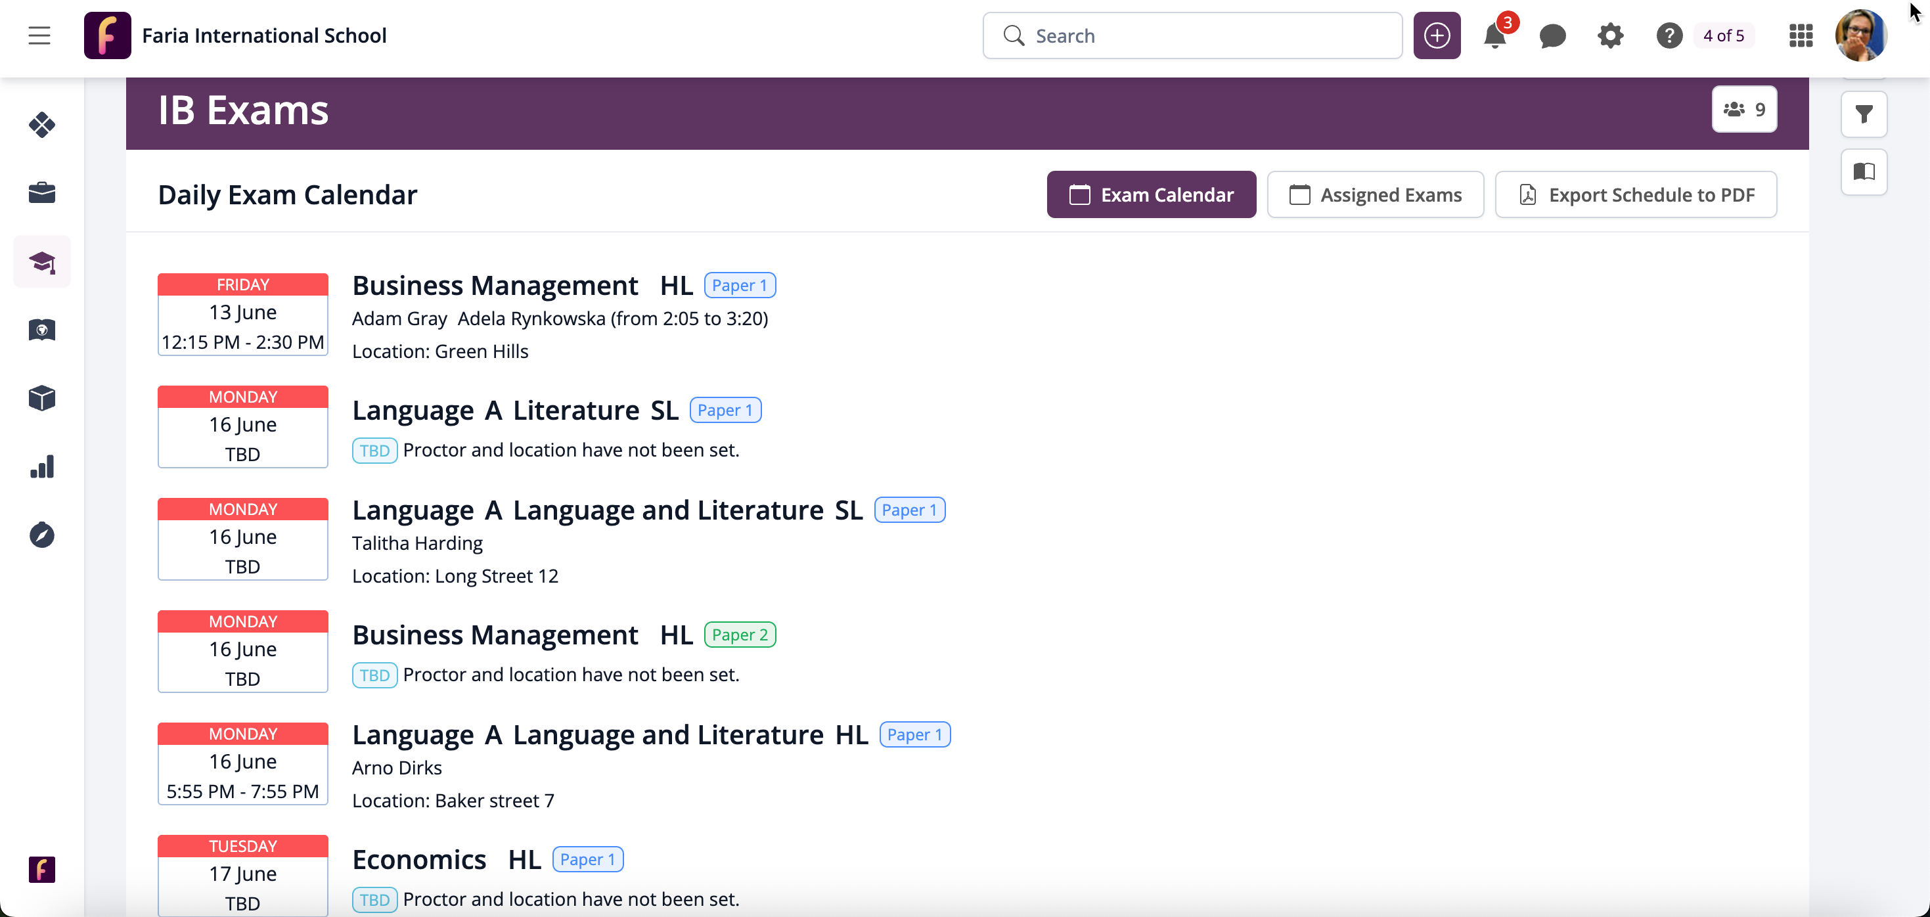Screen dimensions: 1930x917
Task: Open the settings gear icon
Action: 1610,36
